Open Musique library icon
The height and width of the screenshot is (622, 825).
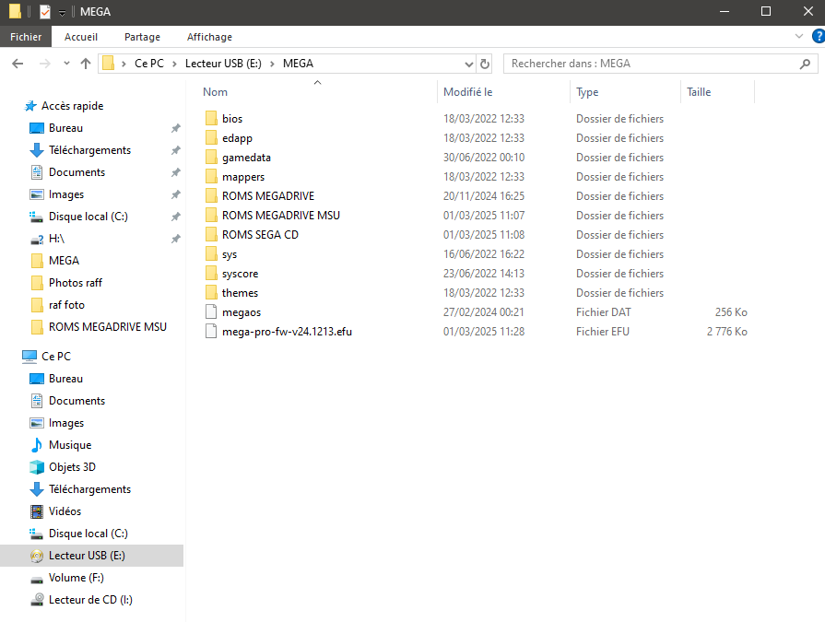[x=37, y=445]
